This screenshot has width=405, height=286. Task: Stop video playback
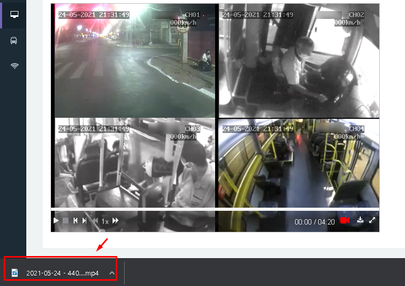[x=66, y=221]
